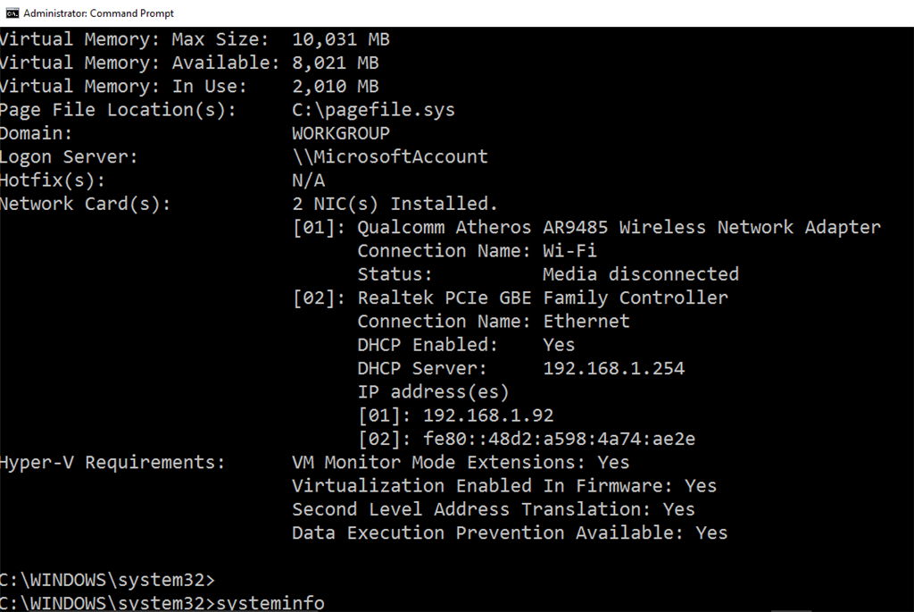This screenshot has width=914, height=612.
Task: Click the Virtualization Enabled In Firmware line
Action: [x=504, y=486]
